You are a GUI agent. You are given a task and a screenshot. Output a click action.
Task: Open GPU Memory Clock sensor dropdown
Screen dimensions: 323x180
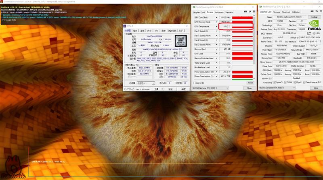216,22
